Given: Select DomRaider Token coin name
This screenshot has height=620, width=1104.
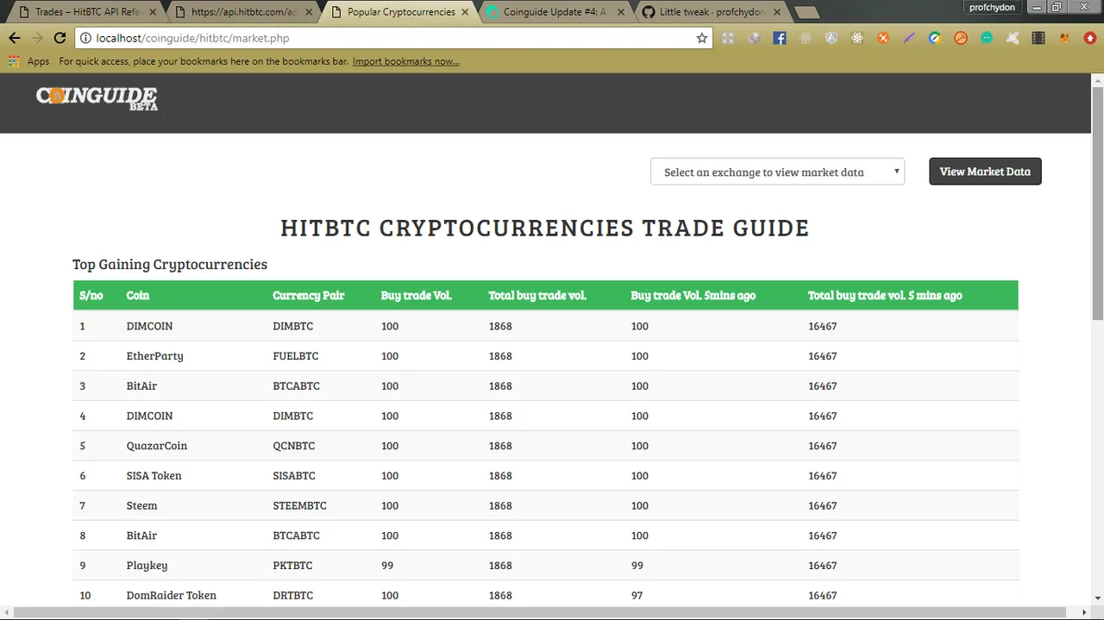Looking at the screenshot, I should pyautogui.click(x=171, y=595).
